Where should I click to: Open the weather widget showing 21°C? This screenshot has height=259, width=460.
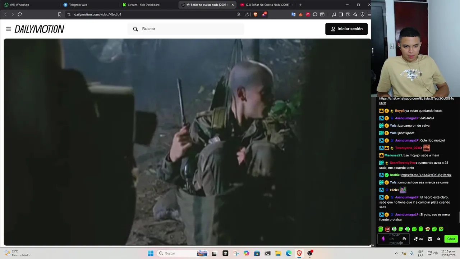tap(16, 253)
